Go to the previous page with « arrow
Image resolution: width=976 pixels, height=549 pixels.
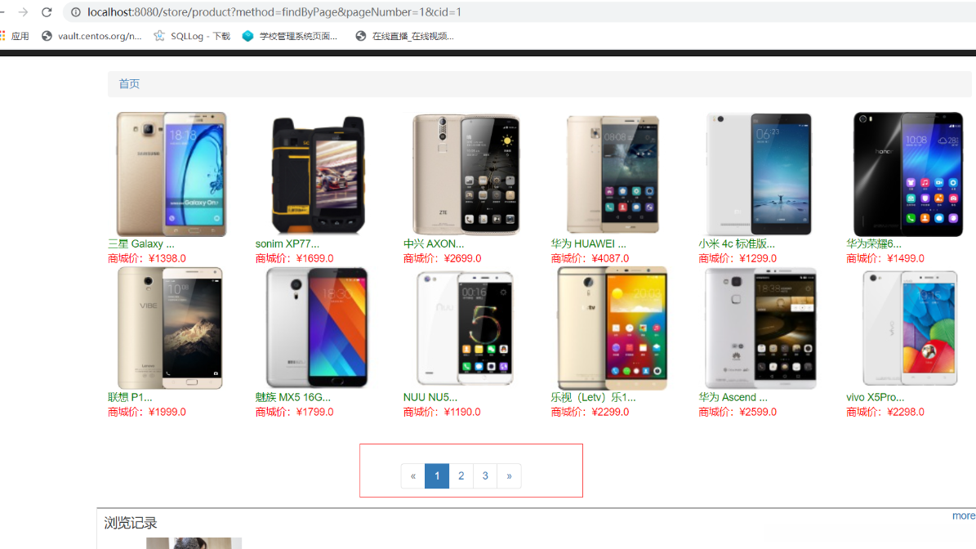tap(413, 476)
